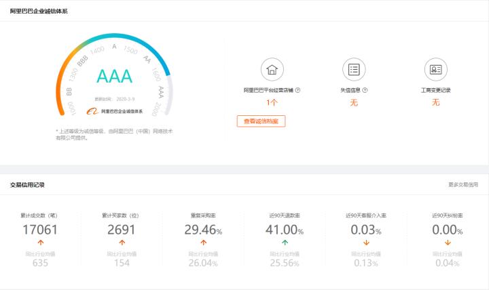The width and height of the screenshot is (489, 290).
Task: Click the 2000 mark on the gauge
Action: click(157, 109)
